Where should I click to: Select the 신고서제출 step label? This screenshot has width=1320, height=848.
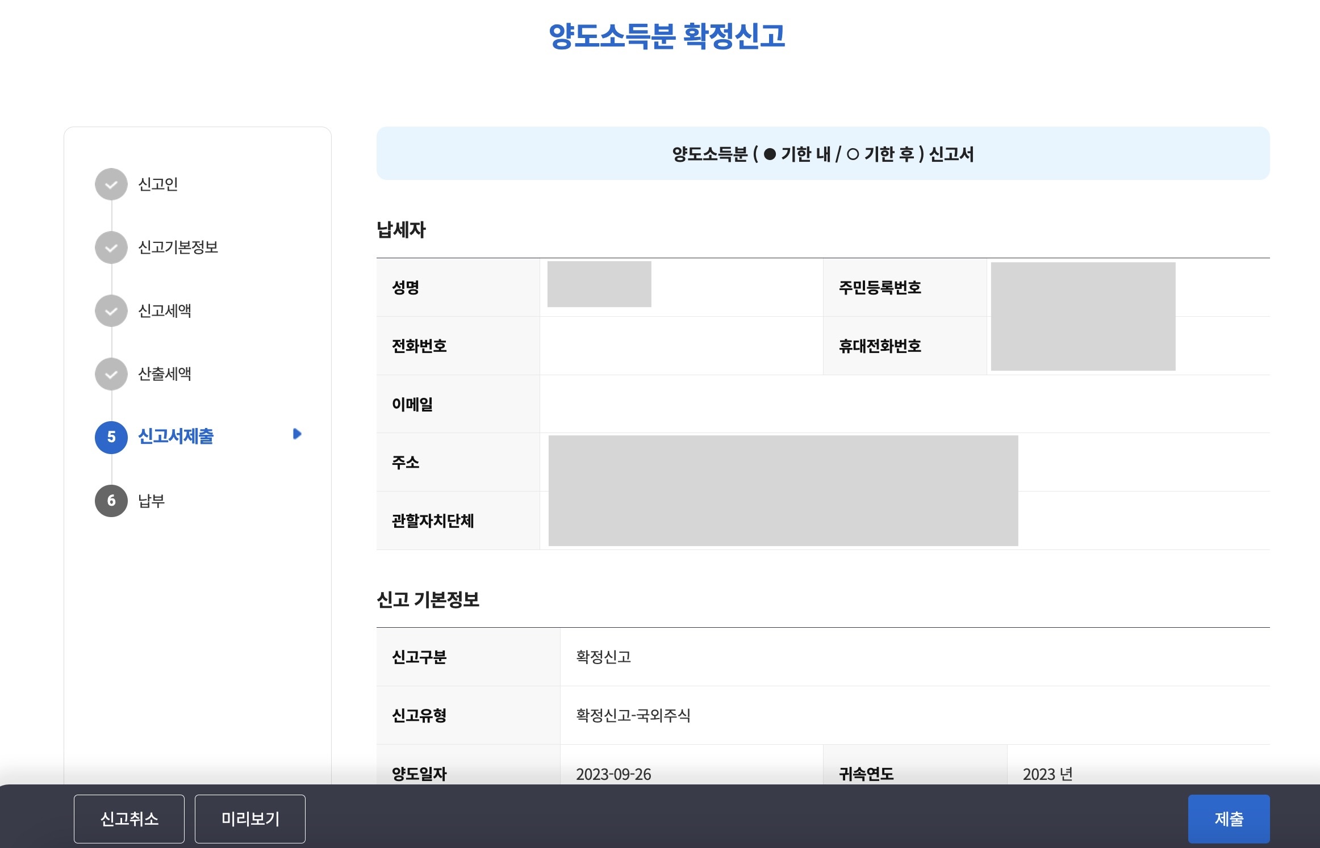tap(176, 436)
